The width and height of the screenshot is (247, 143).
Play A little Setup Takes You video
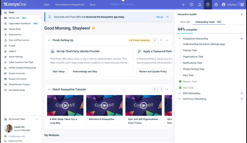[65, 105]
